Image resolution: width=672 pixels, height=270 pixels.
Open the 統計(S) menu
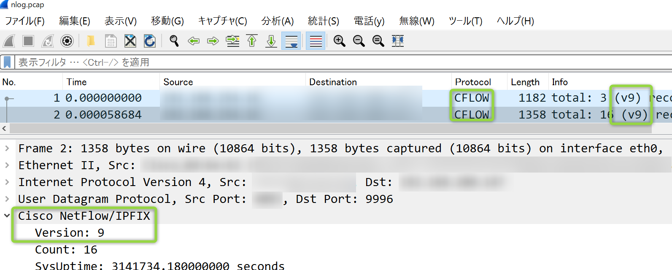[323, 21]
